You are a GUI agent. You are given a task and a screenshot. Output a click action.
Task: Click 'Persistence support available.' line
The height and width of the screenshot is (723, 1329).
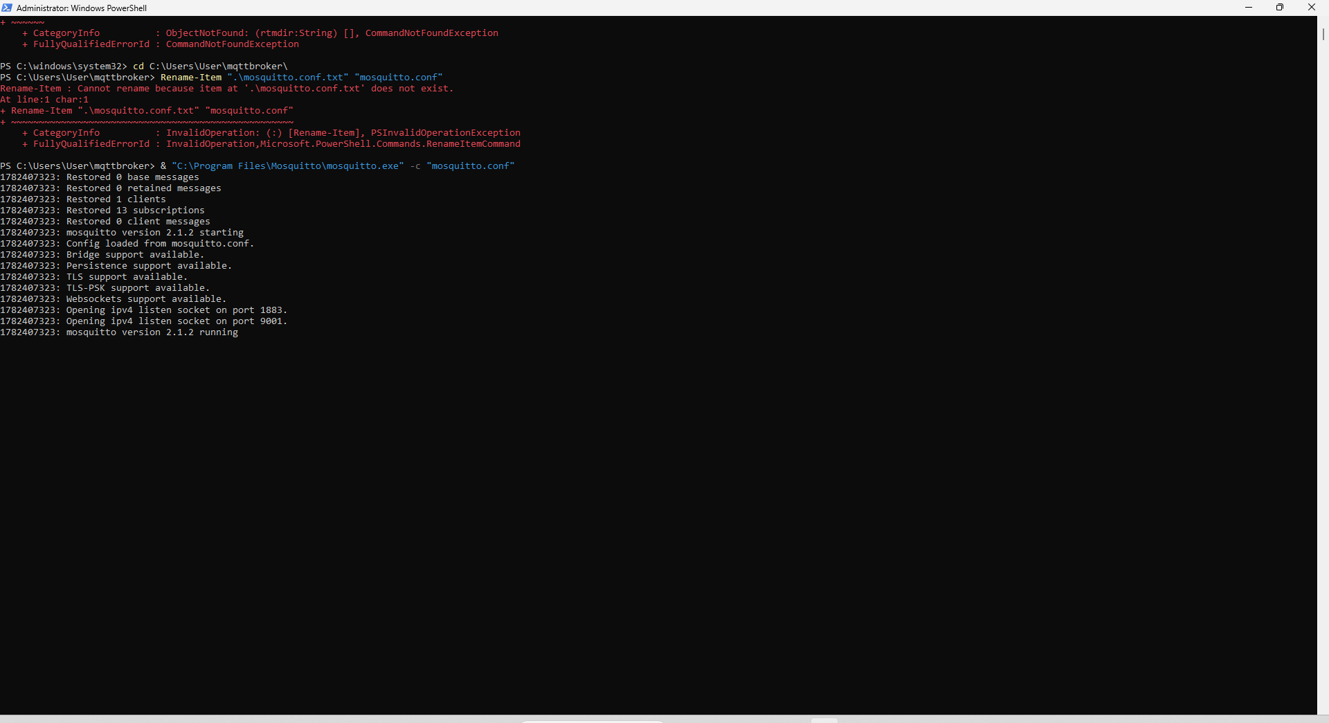click(x=116, y=266)
